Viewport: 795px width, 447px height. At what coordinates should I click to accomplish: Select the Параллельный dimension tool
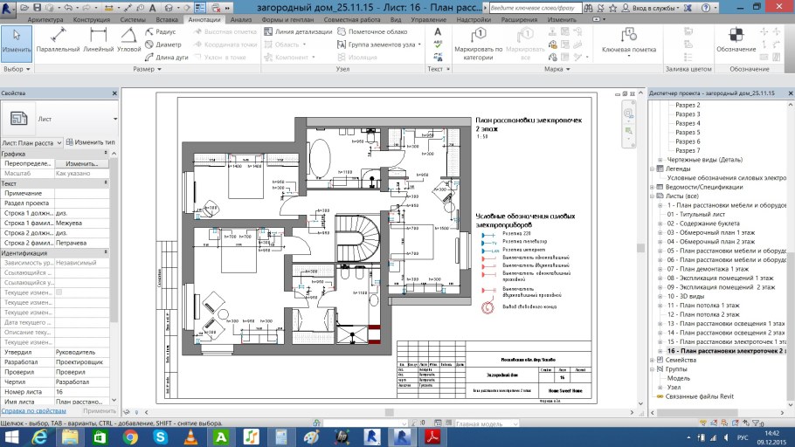pyautogui.click(x=59, y=40)
